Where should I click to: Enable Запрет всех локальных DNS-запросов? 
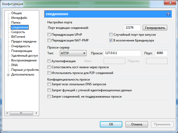(49, 84)
